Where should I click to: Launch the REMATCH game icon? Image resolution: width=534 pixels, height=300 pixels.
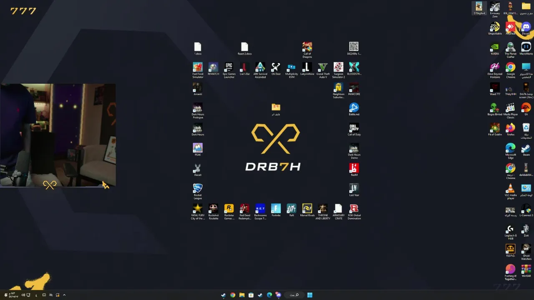(213, 69)
